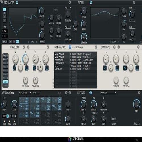The width and height of the screenshot is (142, 142).
Task: Select the Mod 1 envelope tab
Action: click(x=5, y=71)
